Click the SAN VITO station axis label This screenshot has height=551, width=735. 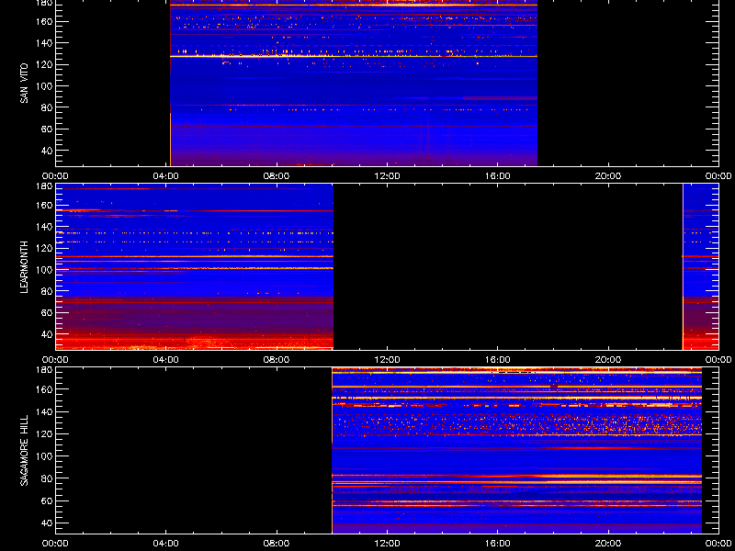(25, 84)
